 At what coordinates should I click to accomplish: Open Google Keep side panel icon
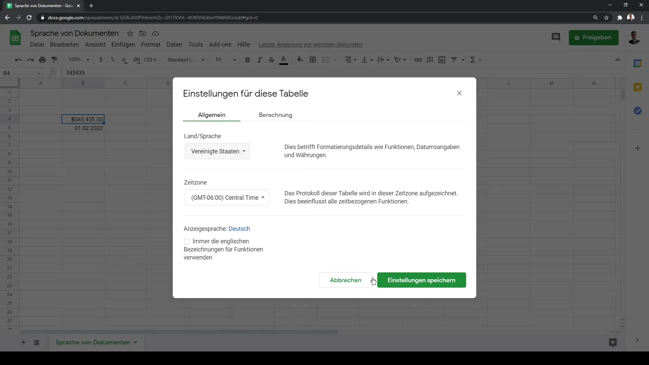[x=638, y=87]
